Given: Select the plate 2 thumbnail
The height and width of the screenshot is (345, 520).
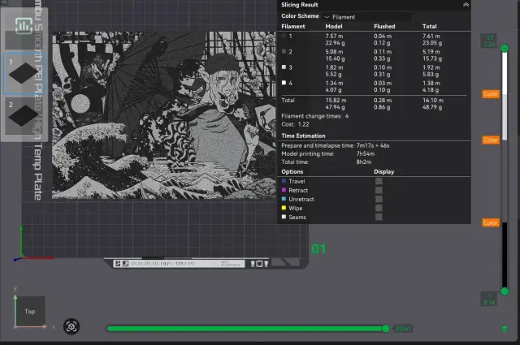Looking at the screenshot, I should click(x=24, y=115).
